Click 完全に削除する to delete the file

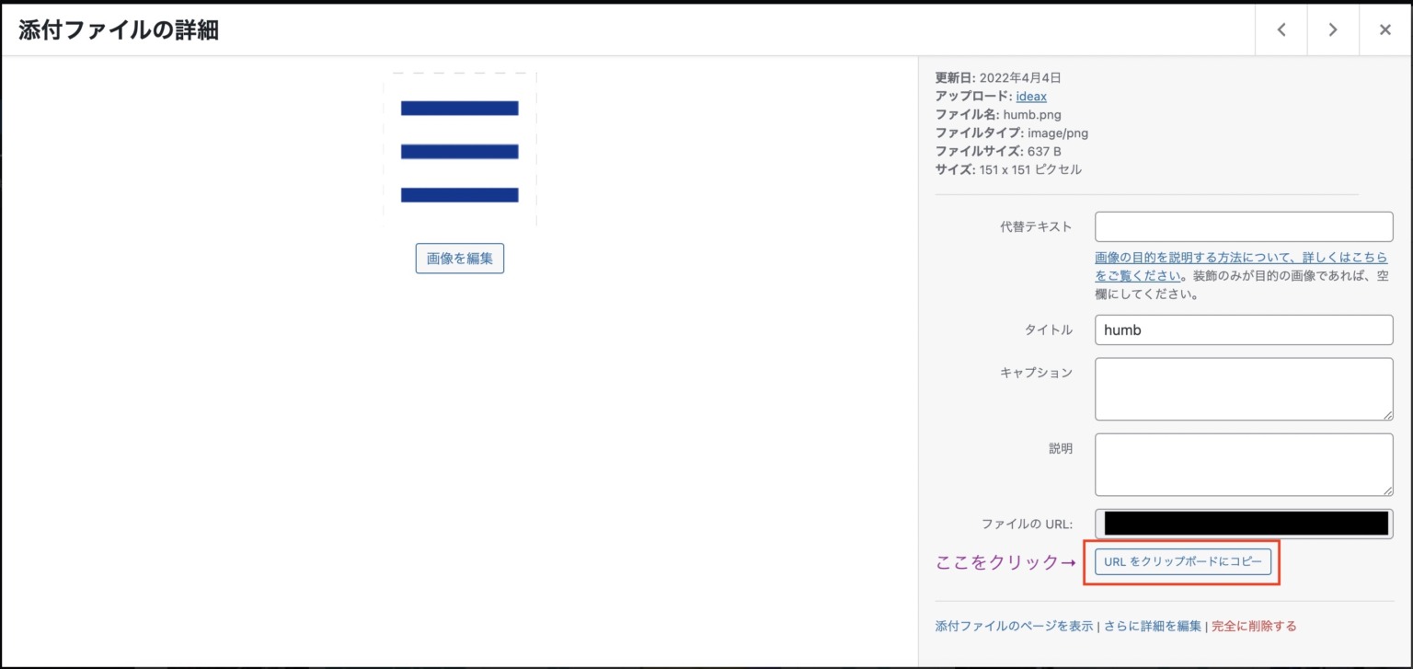coord(1254,627)
